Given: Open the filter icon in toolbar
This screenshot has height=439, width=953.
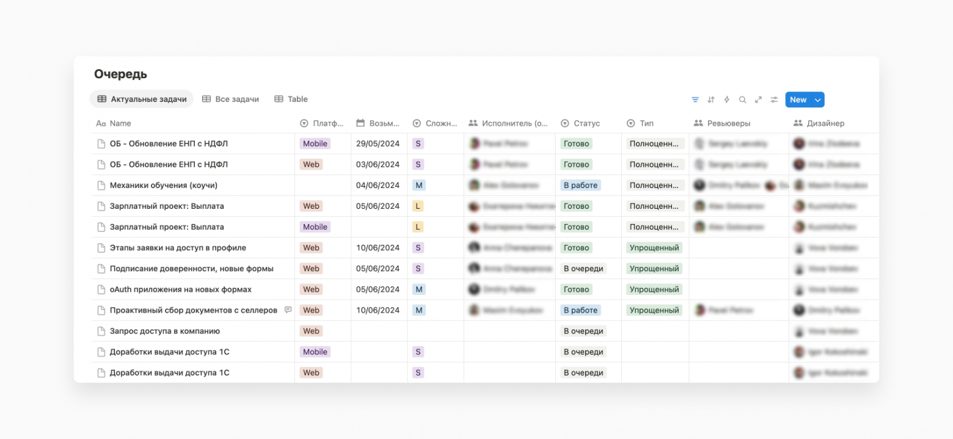Looking at the screenshot, I should [x=695, y=100].
